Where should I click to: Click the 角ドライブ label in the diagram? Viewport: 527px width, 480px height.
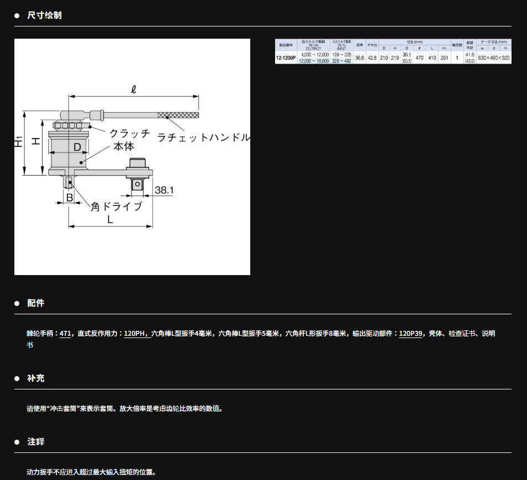pos(117,206)
